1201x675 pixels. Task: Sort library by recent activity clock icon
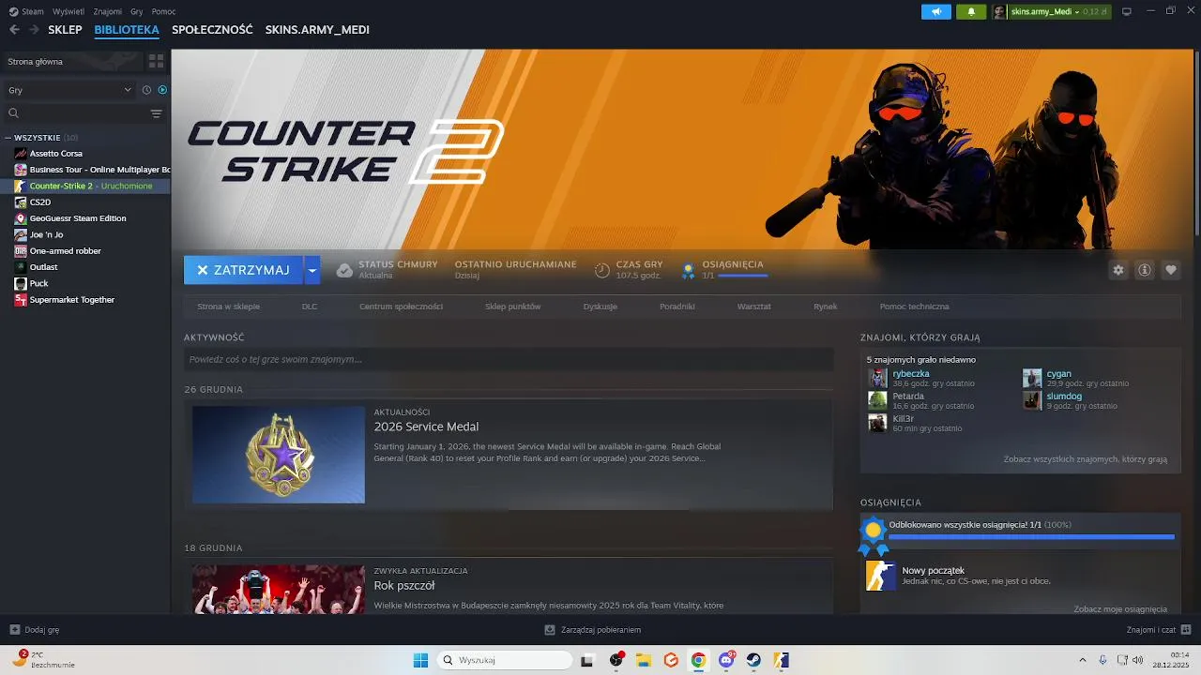[146, 90]
